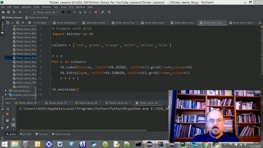Click the Run tool window button
Image resolution: width=263 pixels, height=148 pixels.
pyautogui.click(x=11, y=134)
